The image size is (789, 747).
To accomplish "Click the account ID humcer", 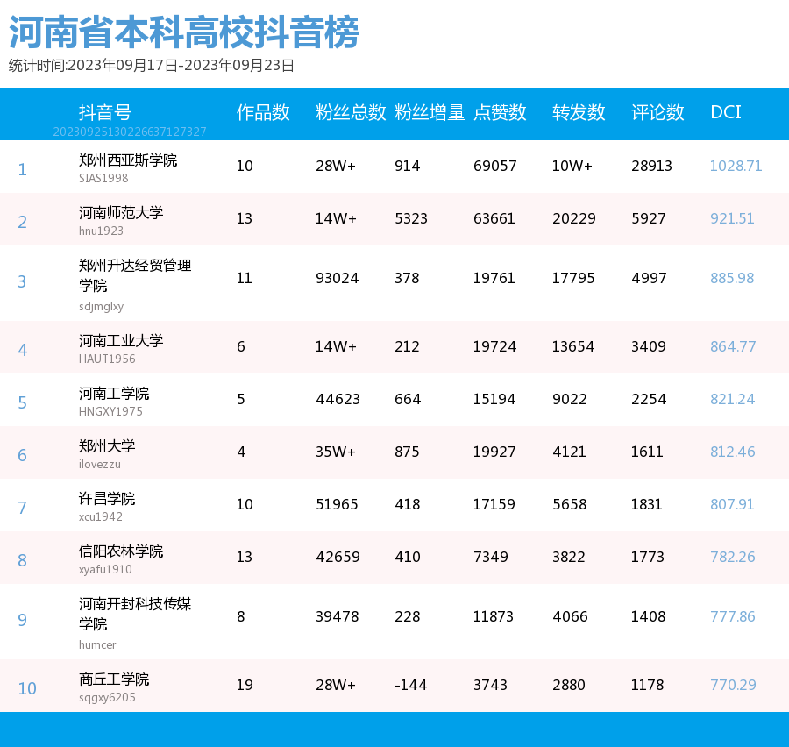I will [x=97, y=644].
